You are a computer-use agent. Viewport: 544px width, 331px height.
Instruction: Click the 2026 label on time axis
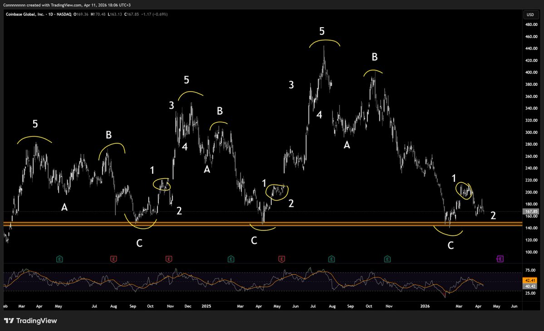point(425,306)
